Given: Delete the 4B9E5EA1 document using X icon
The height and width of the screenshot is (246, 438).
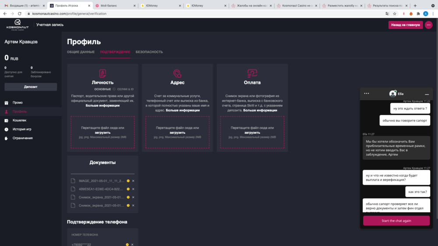Looking at the screenshot, I should (x=133, y=189).
